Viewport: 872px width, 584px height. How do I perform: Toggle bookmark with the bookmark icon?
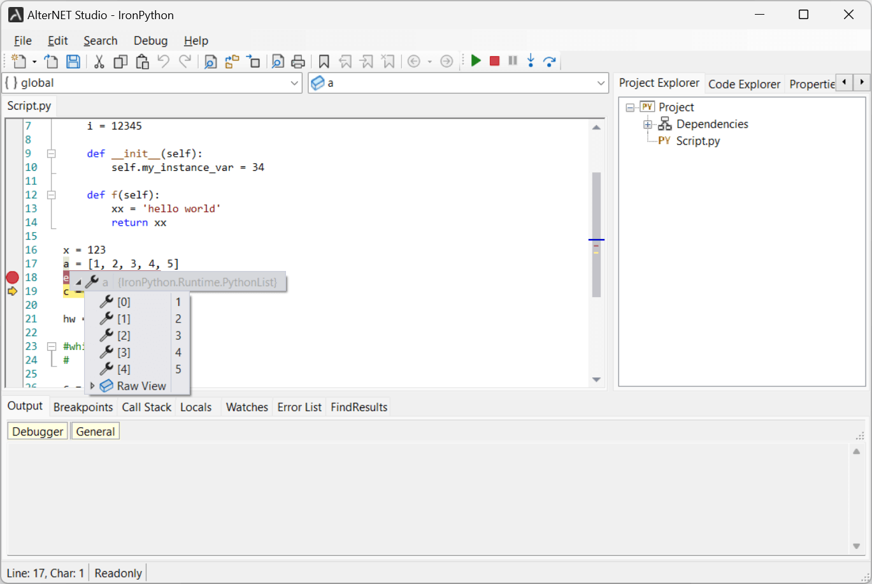tap(324, 61)
